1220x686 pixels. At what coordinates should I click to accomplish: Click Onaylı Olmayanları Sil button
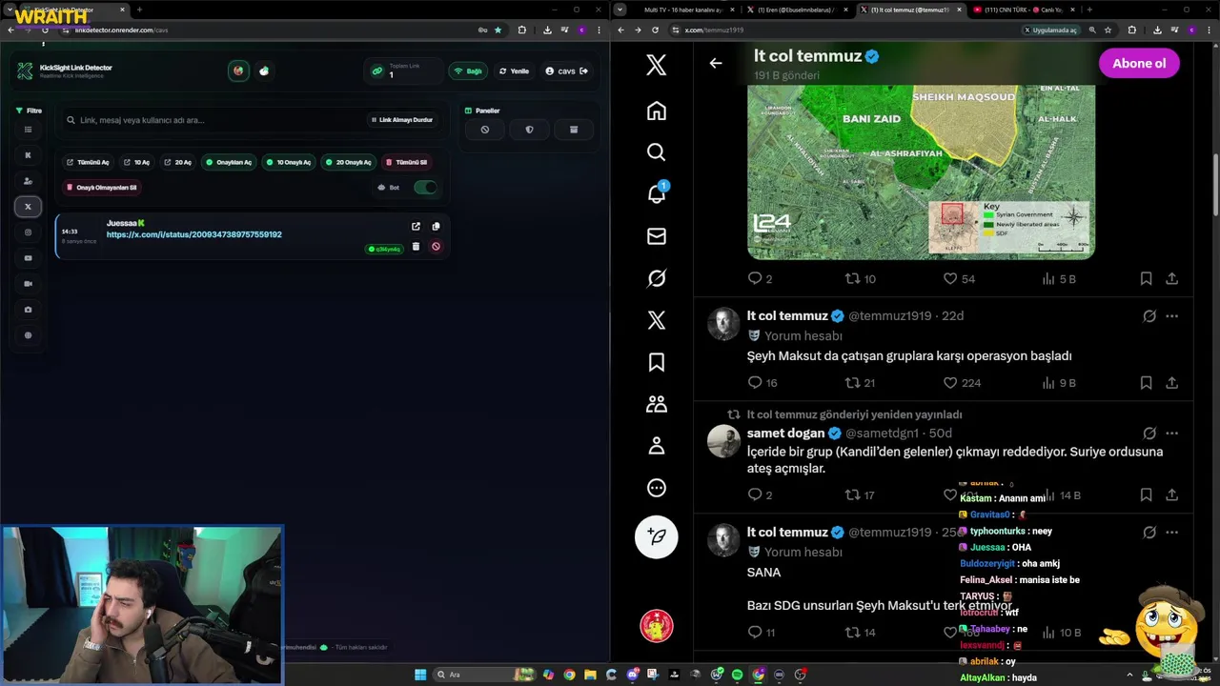pyautogui.click(x=101, y=188)
